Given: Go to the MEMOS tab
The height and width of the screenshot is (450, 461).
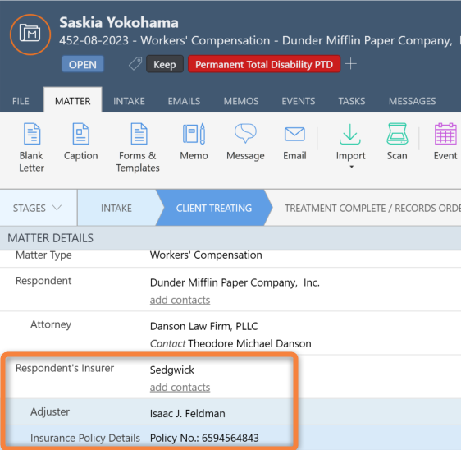Looking at the screenshot, I should point(241,101).
